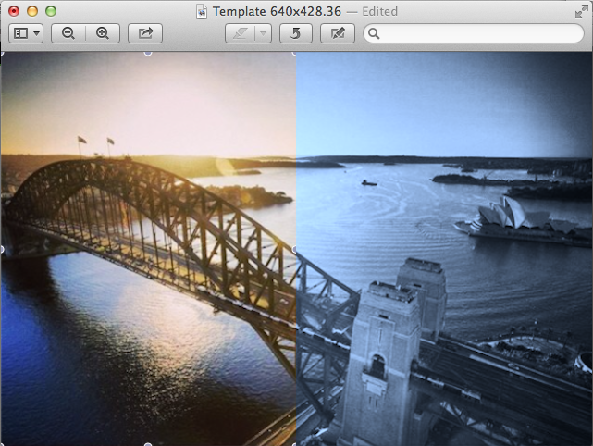
Task: Click the left color bridge photo
Action: point(148,249)
